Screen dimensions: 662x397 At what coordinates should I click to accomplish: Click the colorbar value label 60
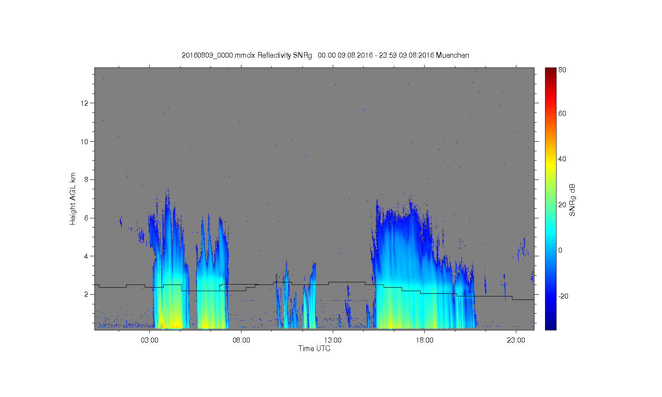(x=562, y=114)
